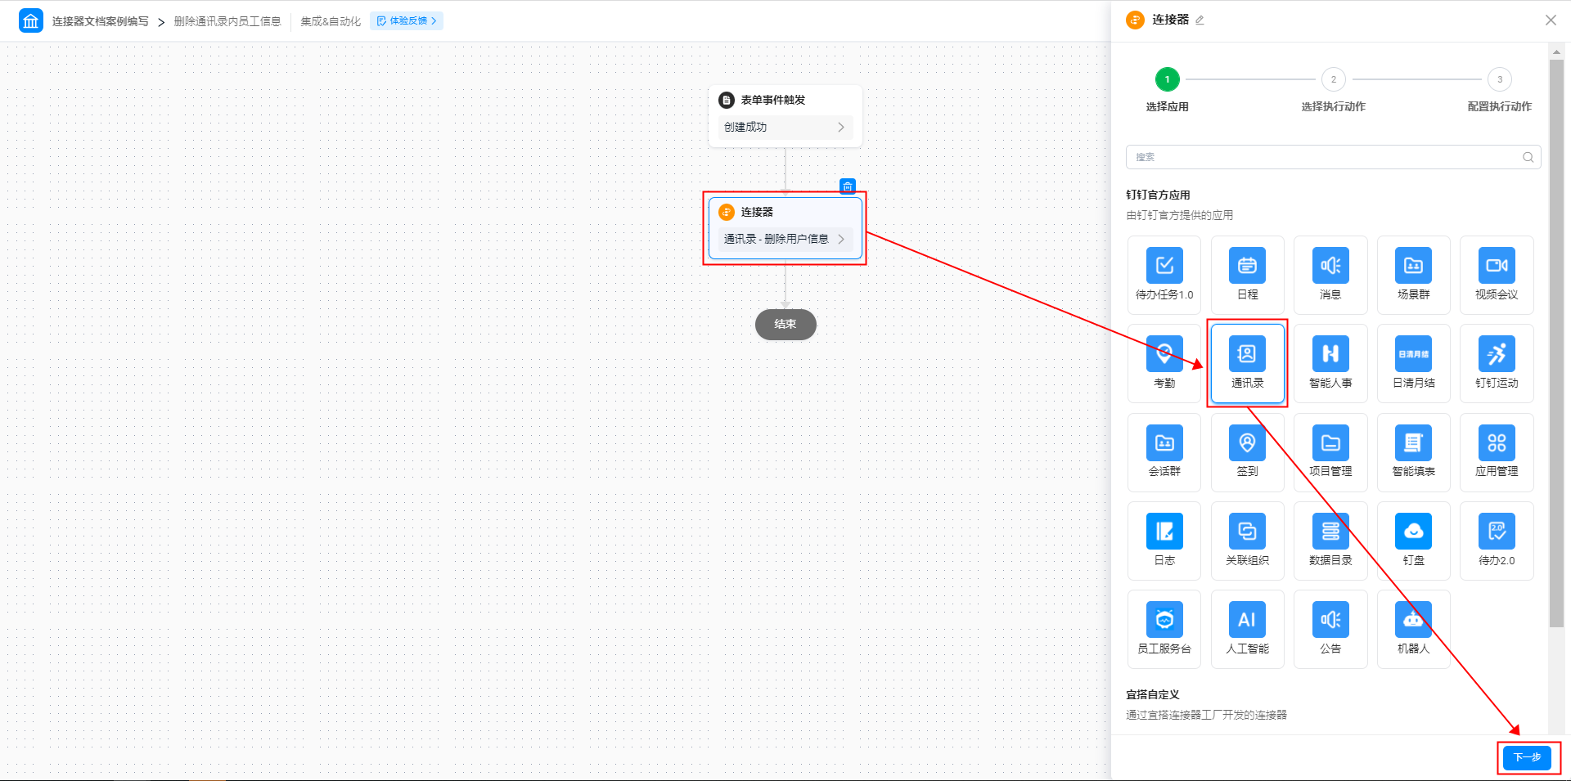Screen dimensions: 1571x781
Task: Expand 通讯录 - 删除用户信息 action
Action: coord(785,239)
